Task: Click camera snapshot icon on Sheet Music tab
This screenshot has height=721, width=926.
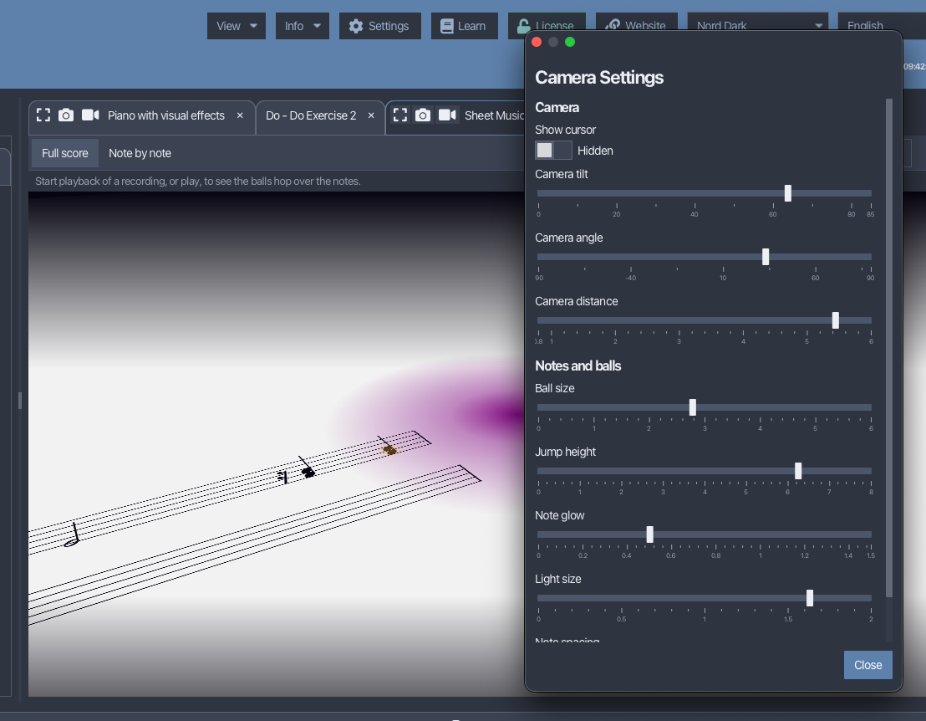Action: click(x=423, y=115)
